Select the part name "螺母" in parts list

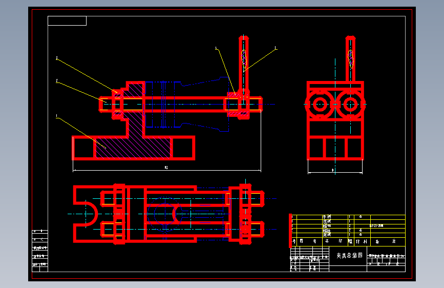(327, 226)
